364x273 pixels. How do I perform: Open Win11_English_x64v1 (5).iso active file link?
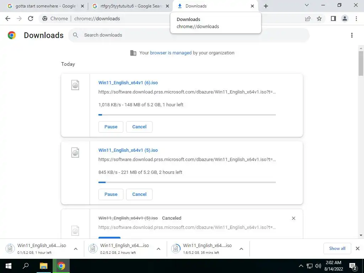(x=128, y=150)
